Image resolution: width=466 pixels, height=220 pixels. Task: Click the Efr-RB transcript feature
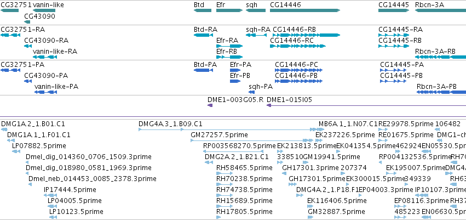pyautogui.click(x=229, y=57)
